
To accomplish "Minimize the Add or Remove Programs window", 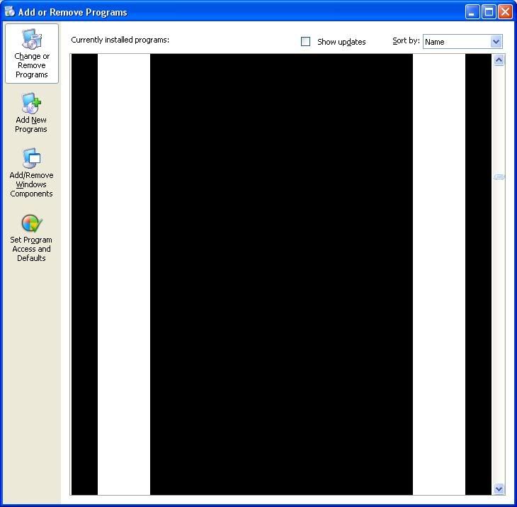I will 472,12.
